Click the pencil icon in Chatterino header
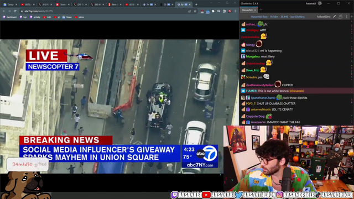 pyautogui.click(x=334, y=17)
